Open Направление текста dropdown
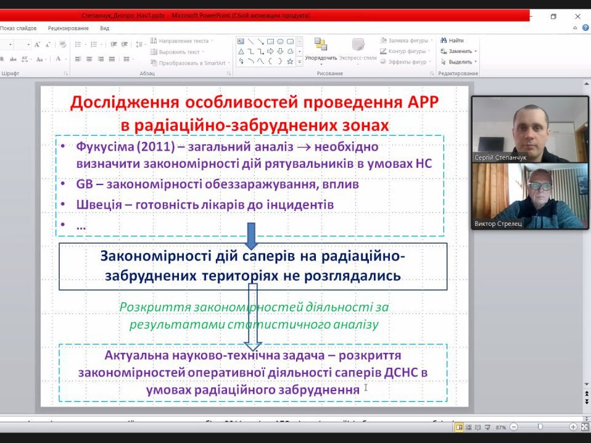The height and width of the screenshot is (443, 591). click(x=182, y=41)
